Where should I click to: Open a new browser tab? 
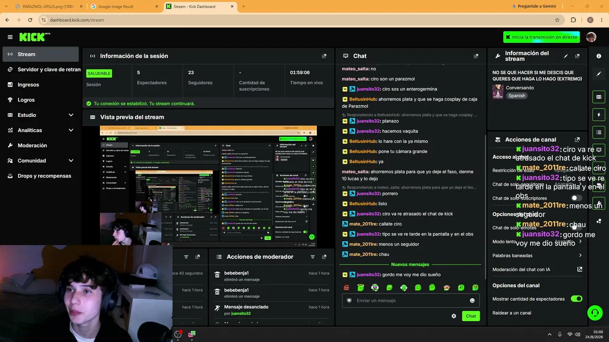tap(244, 7)
